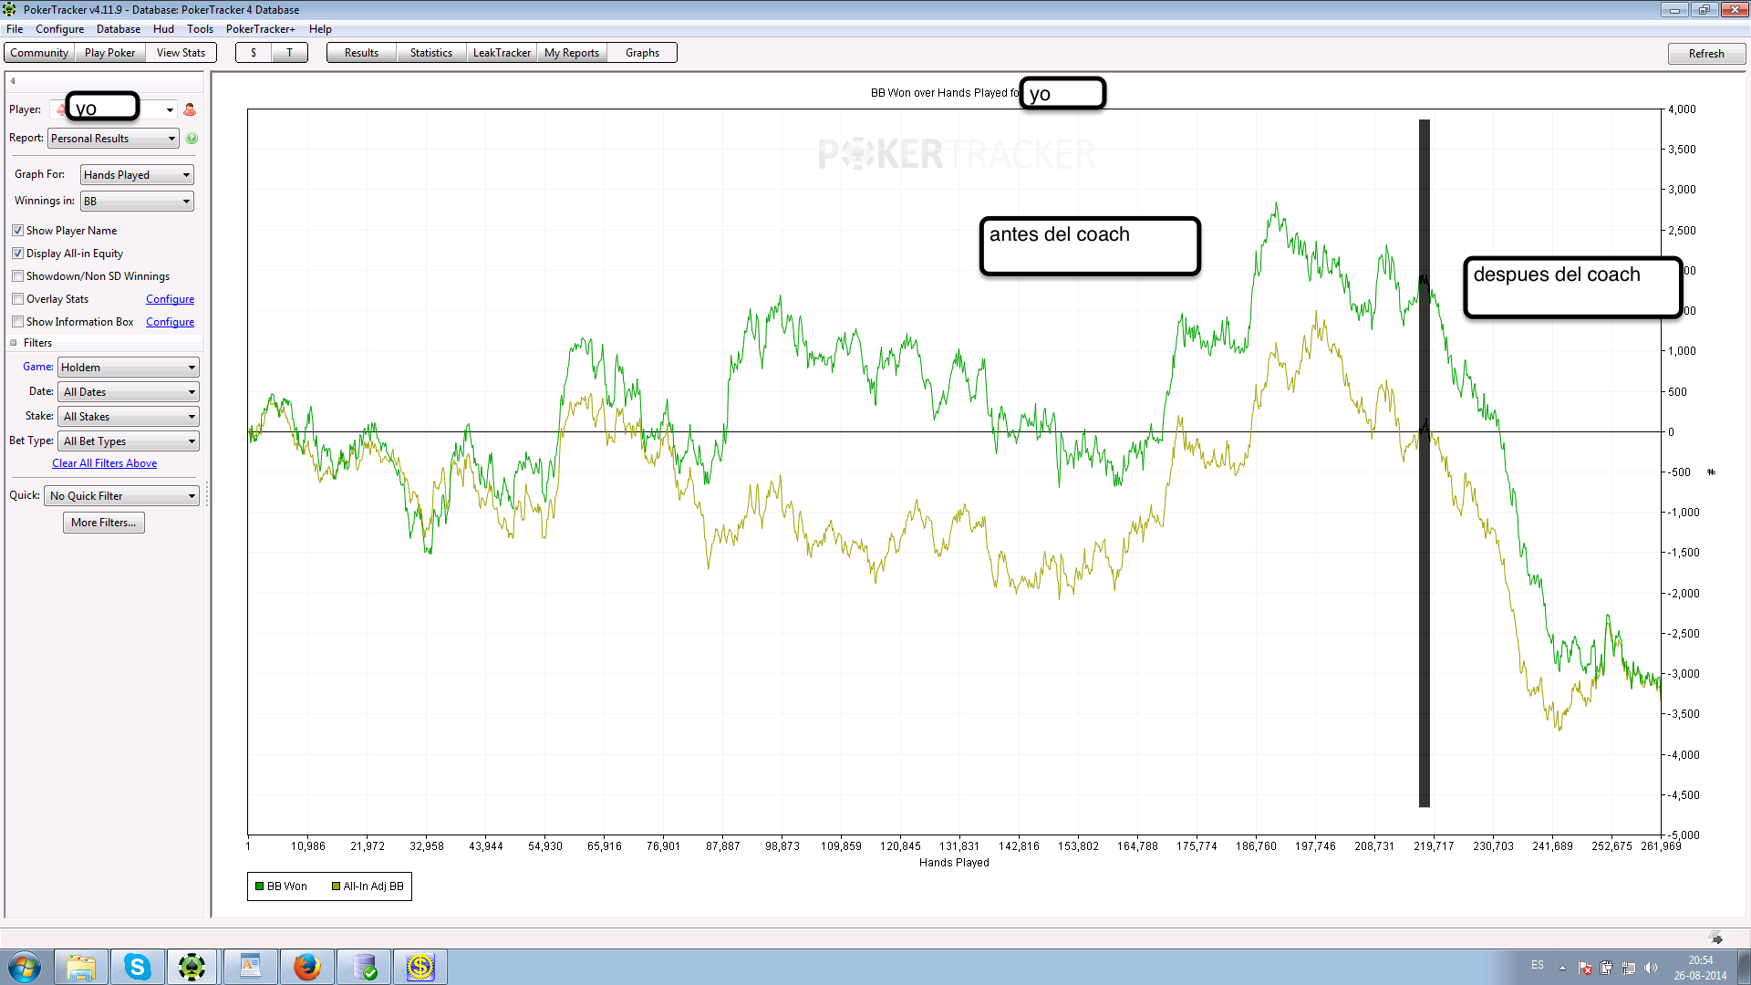
Task: Go to the Play Poker section
Action: 109,53
